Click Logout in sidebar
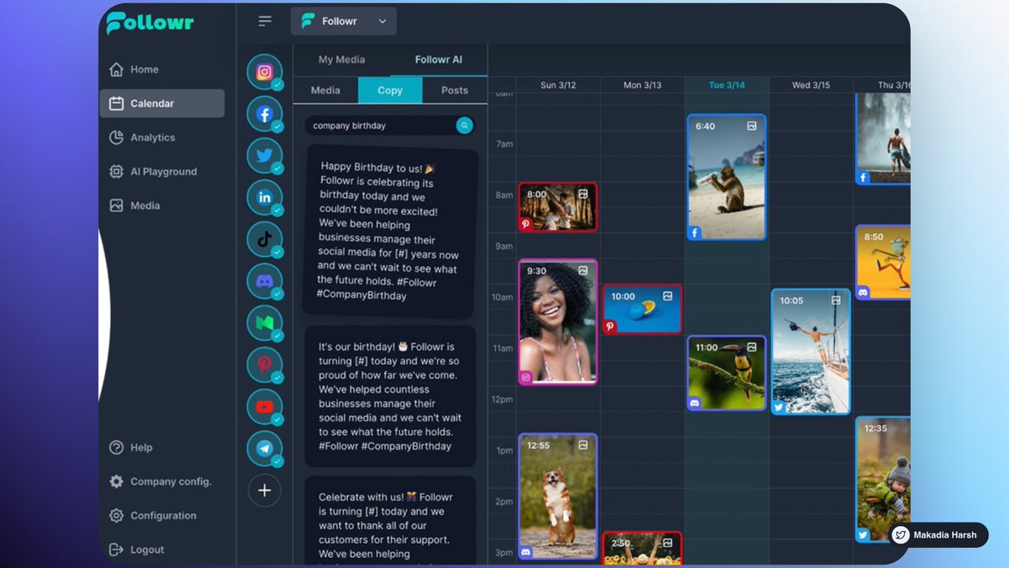This screenshot has width=1009, height=568. click(136, 549)
